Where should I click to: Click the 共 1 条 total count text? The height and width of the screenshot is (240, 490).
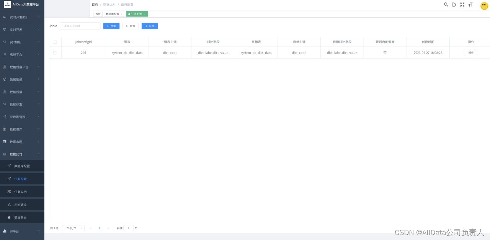tap(54, 228)
